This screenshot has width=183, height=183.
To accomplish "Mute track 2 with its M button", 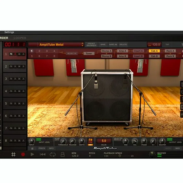I will [19, 66].
